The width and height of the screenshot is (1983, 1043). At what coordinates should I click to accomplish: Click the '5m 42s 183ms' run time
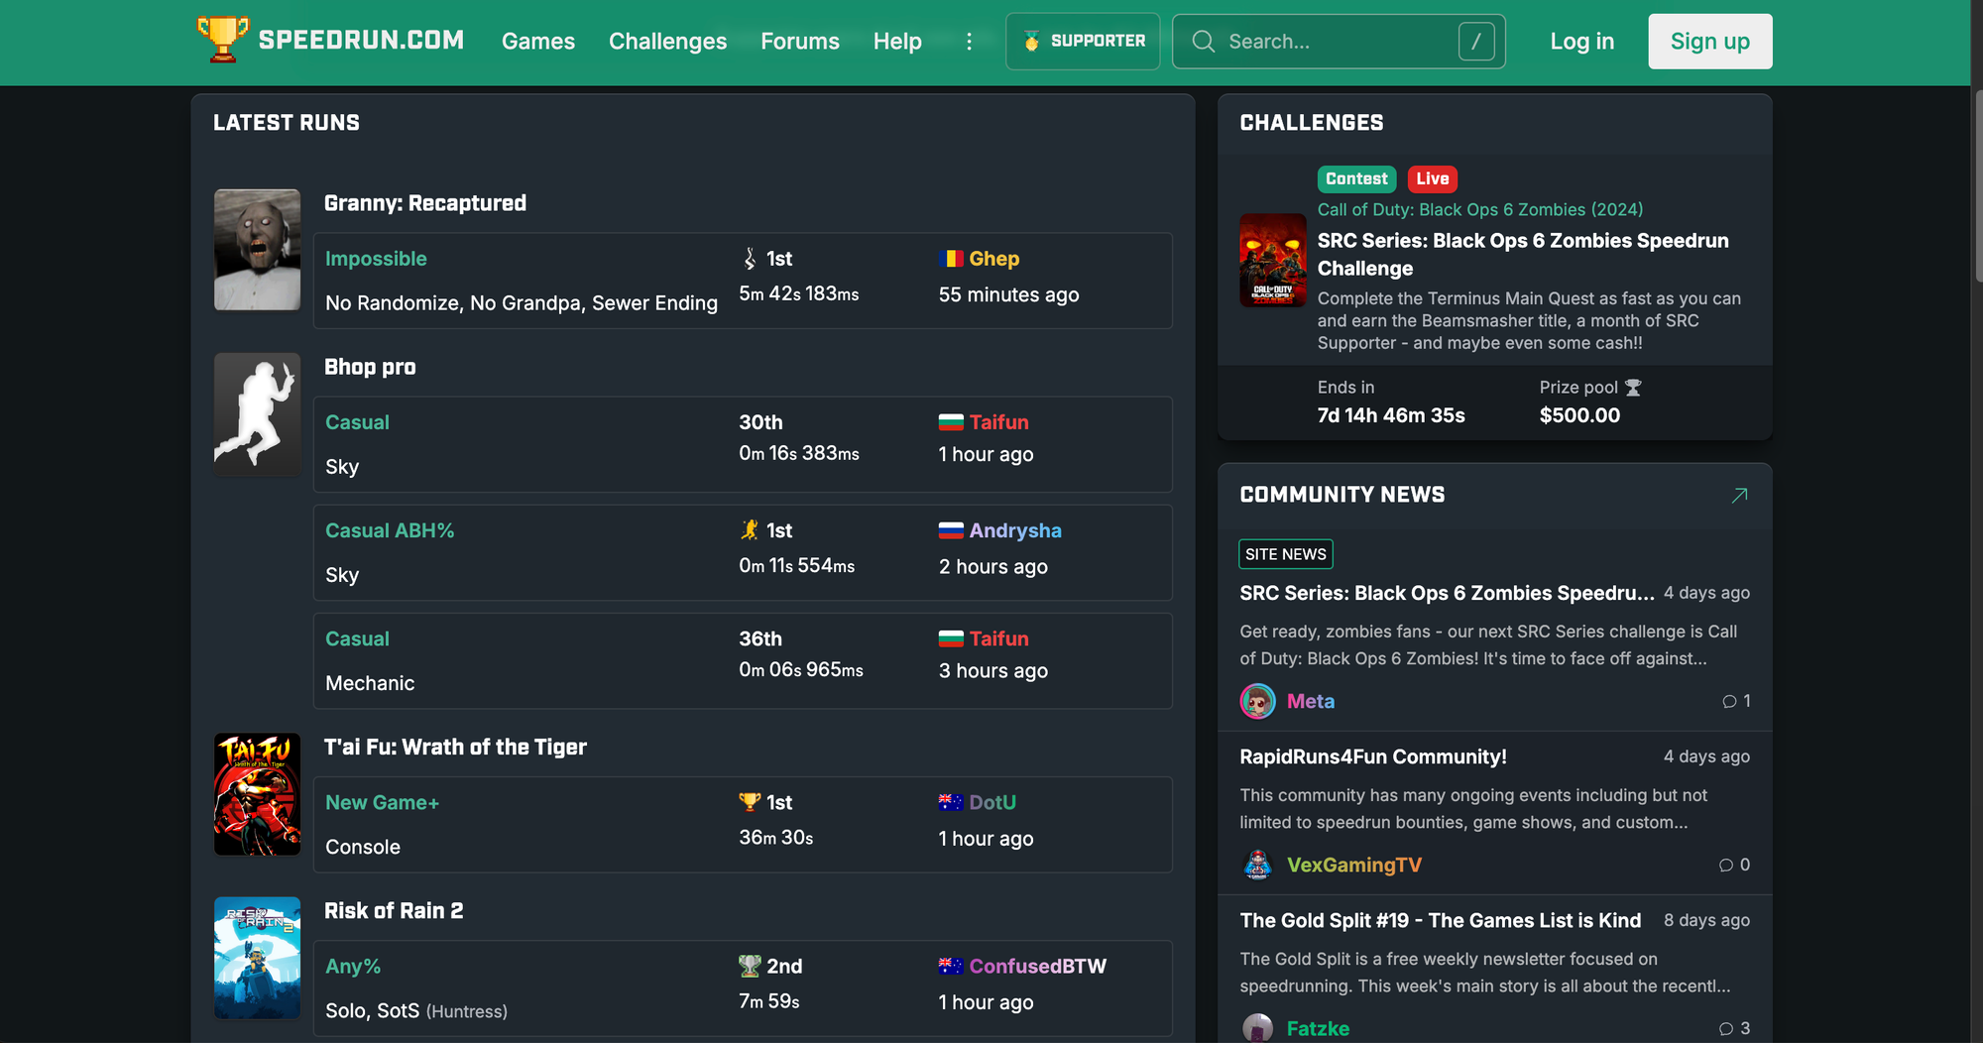[799, 294]
